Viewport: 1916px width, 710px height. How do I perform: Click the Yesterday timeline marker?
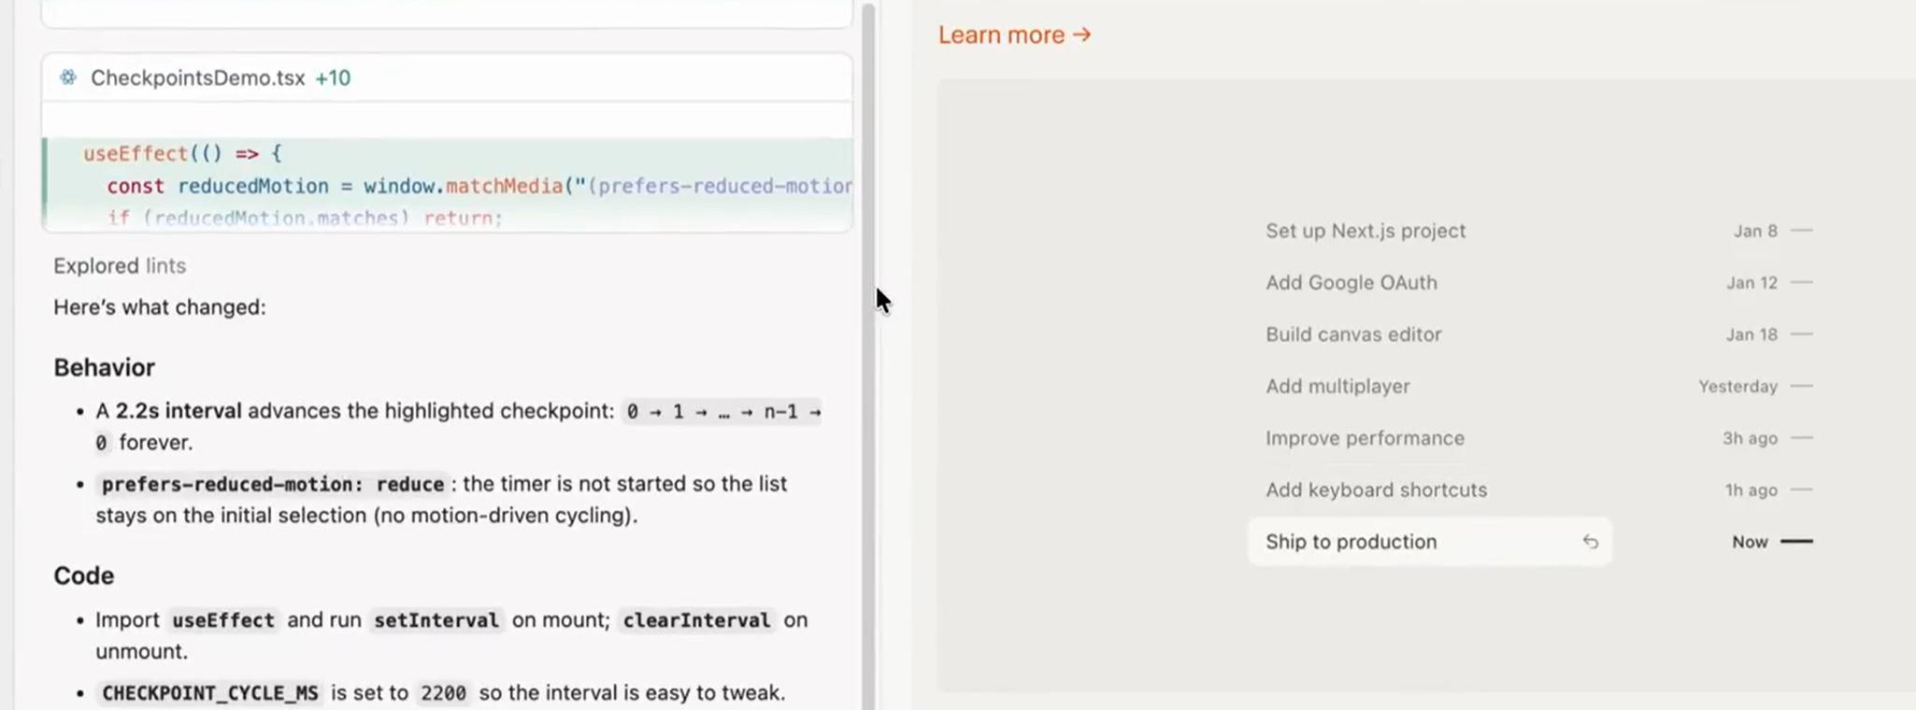pos(1755,386)
